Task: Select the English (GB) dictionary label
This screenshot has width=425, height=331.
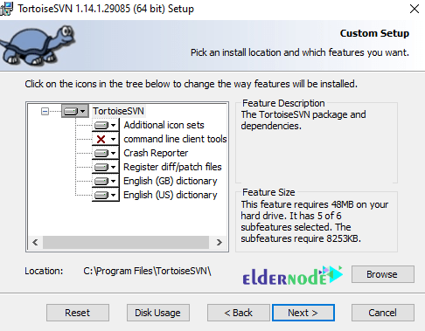Action: click(x=171, y=181)
